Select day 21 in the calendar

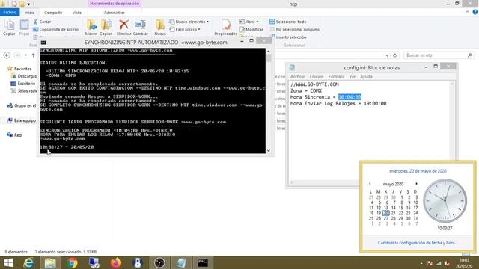[x=393, y=213]
